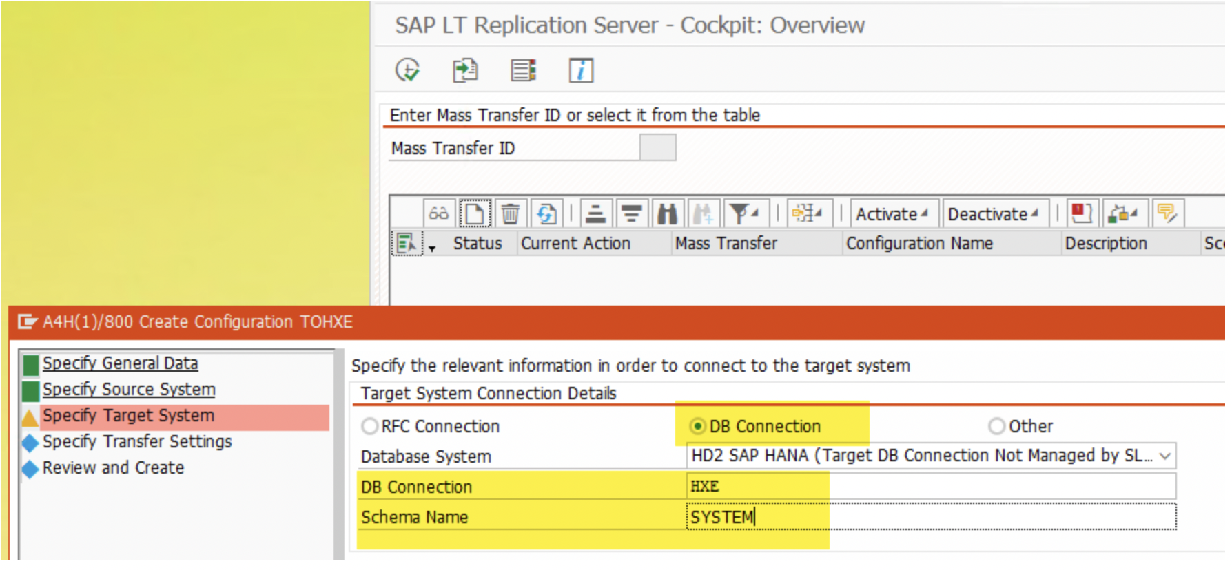Viewport: 1232px width, 570px height.
Task: Click blue diamond beside Review and Create
Action: (x=30, y=469)
